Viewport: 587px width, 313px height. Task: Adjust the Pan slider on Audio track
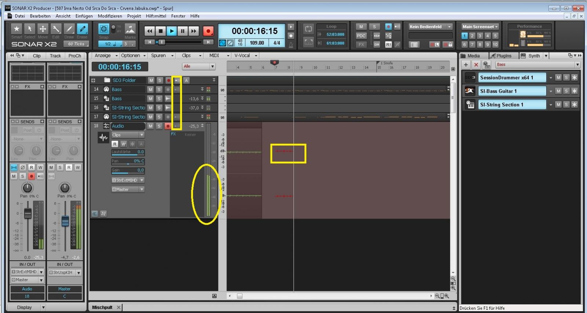tap(128, 161)
